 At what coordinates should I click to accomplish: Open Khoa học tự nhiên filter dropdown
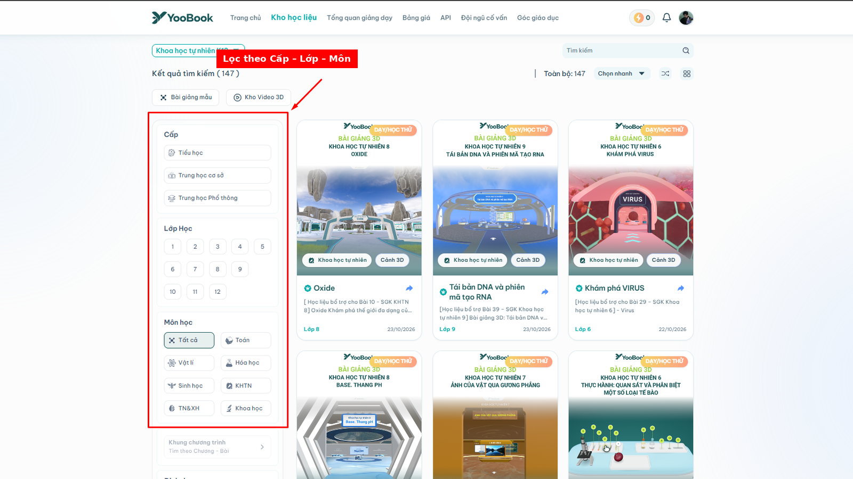tap(198, 51)
